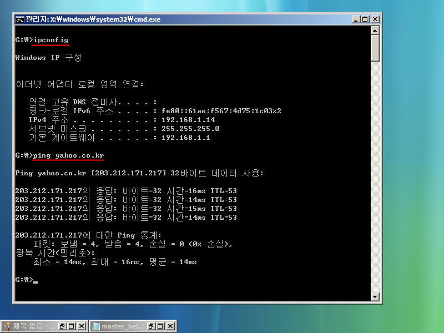Click the '왕복 시간(밀리초):' line

click(55, 253)
